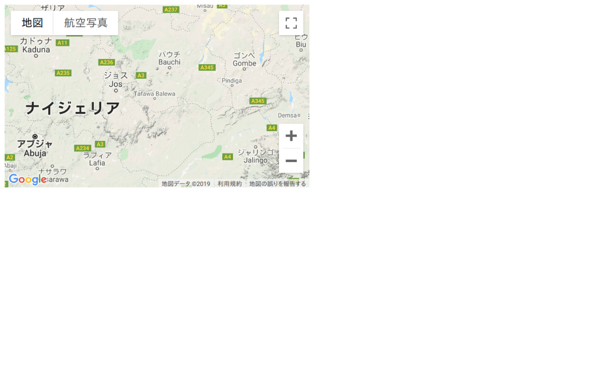
Task: Click the ナイジェリア country label
Action: (73, 108)
